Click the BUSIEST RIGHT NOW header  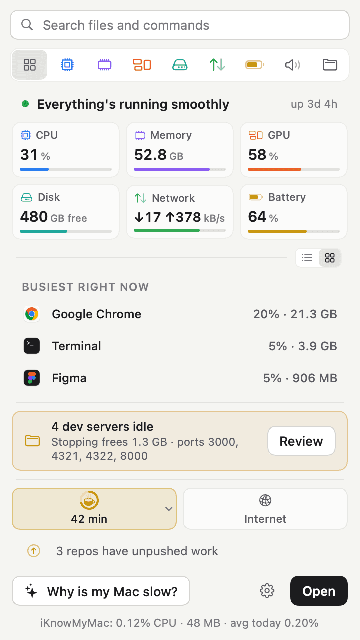[85, 287]
